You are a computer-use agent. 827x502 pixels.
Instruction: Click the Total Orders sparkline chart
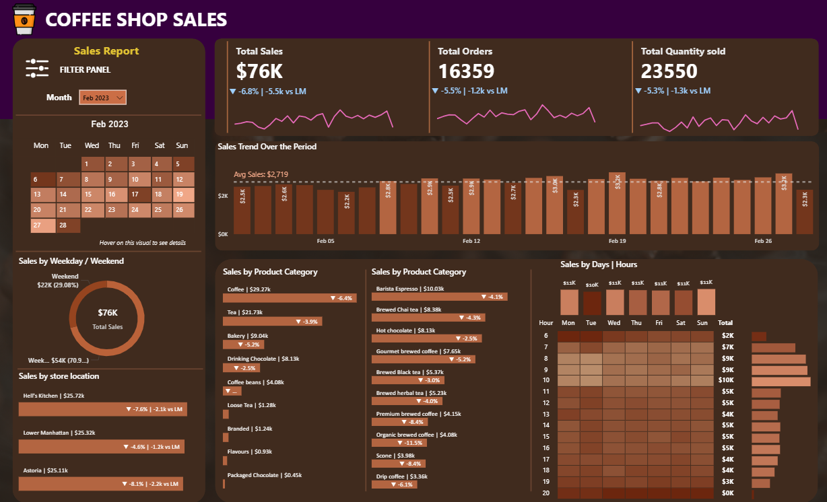pos(517,114)
